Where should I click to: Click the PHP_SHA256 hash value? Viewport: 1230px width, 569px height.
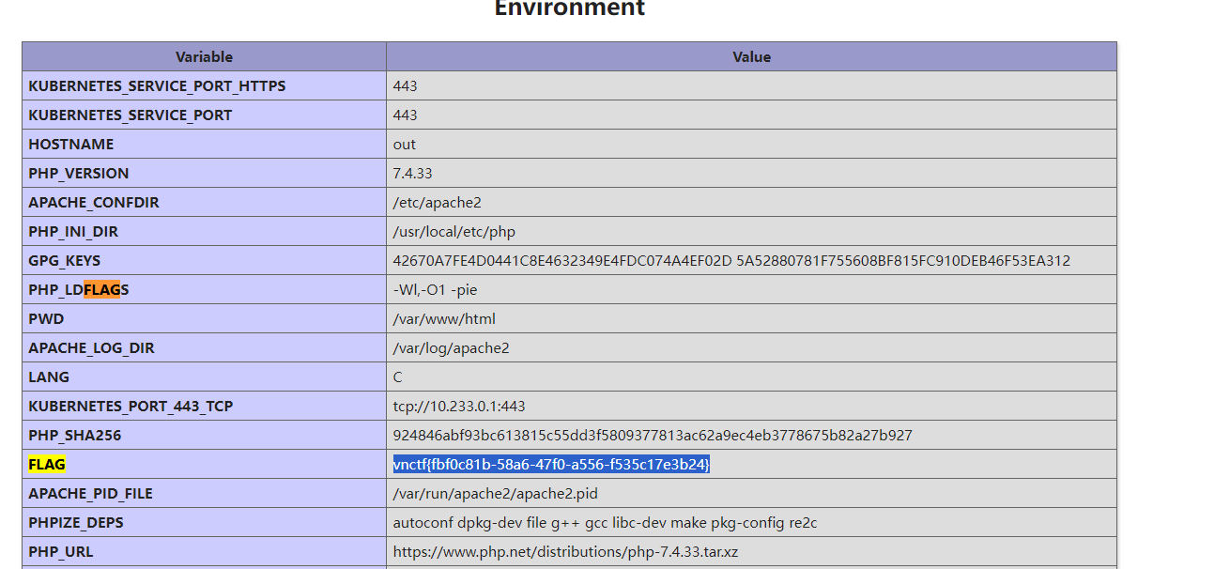653,435
